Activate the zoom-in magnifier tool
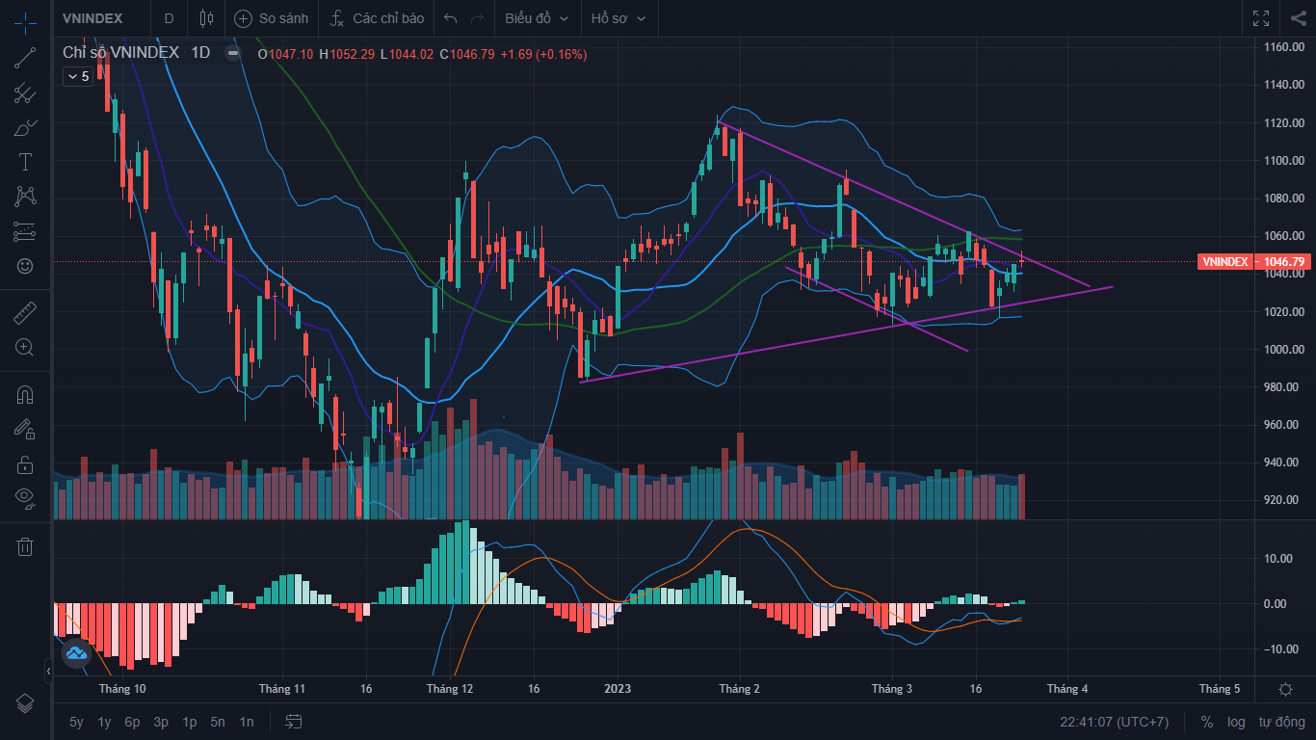Screen dimensions: 1316x740 (25, 348)
